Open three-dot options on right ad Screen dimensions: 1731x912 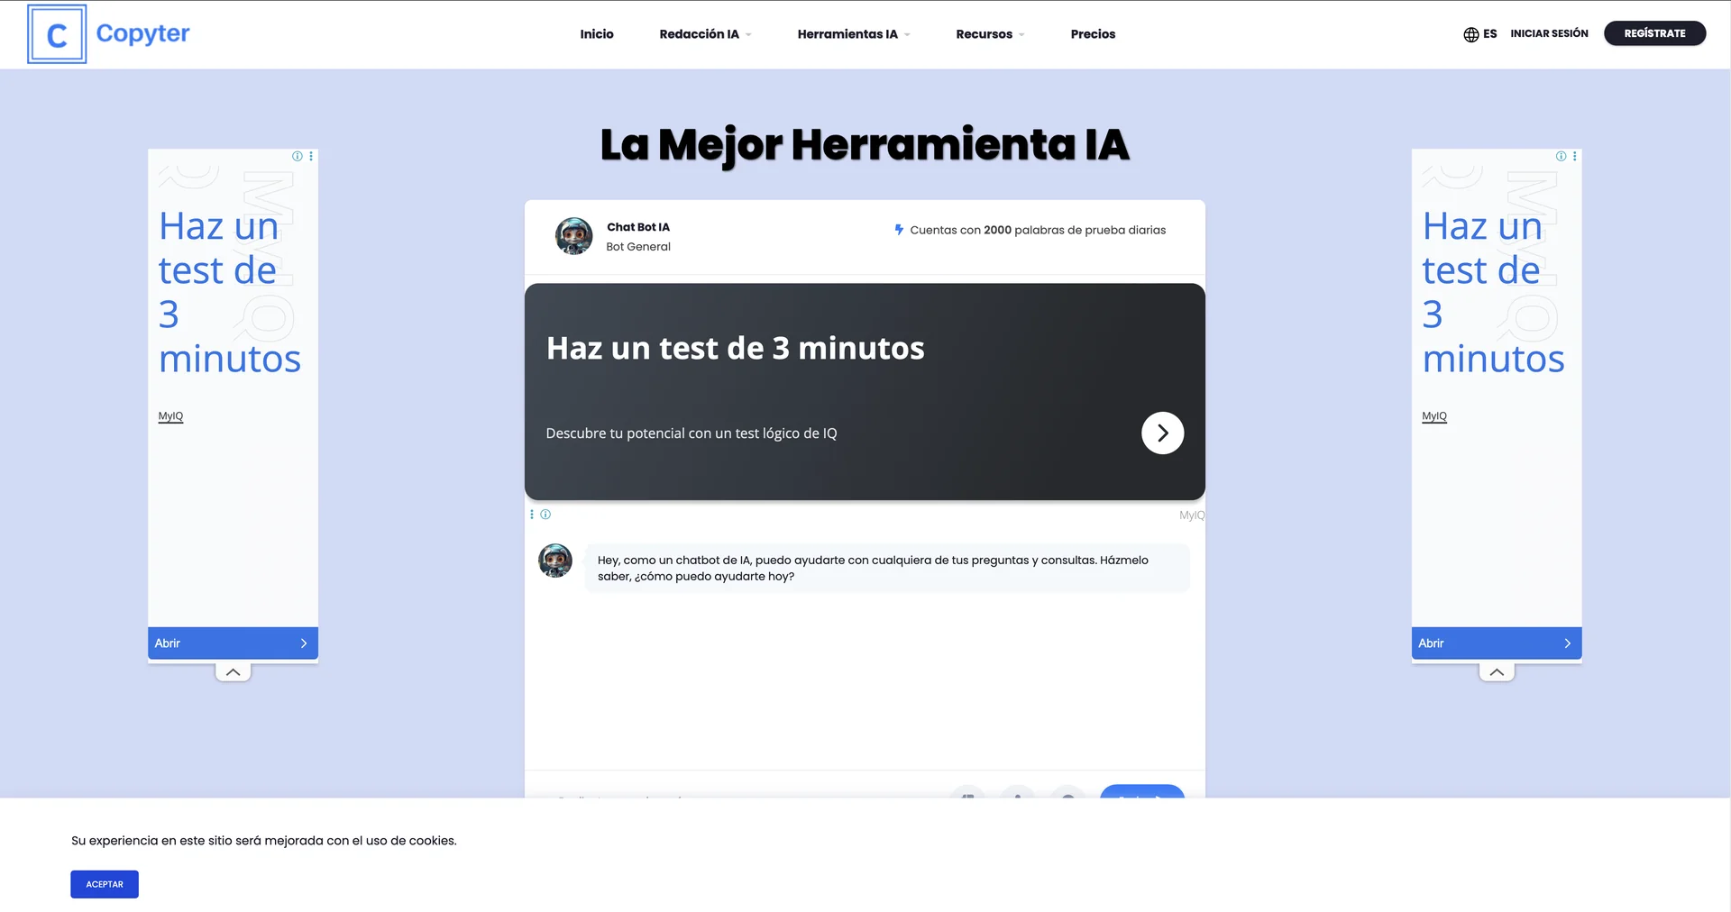1575,157
